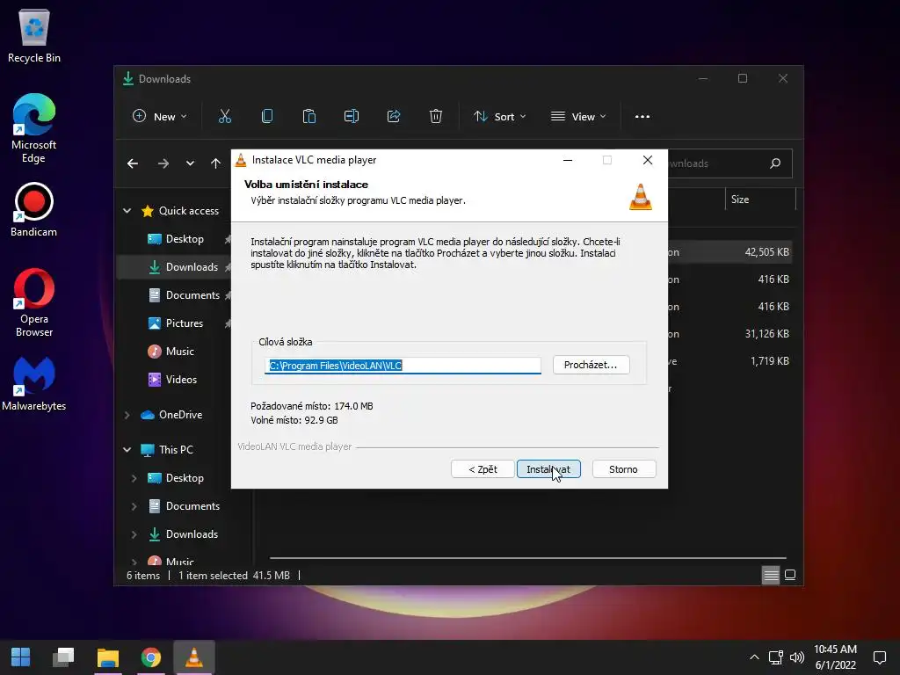Click the Zpět back button
This screenshot has width=900, height=675.
point(483,469)
